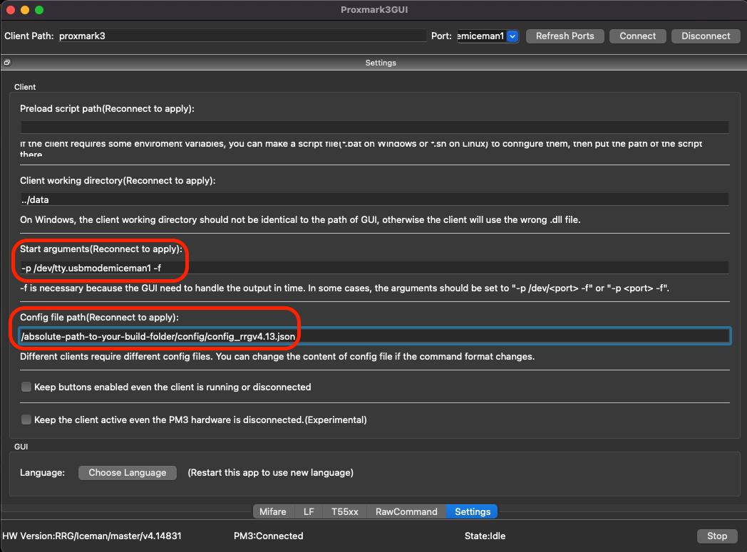Click the yellow minimize window button
The height and width of the screenshot is (552, 747).
point(25,10)
